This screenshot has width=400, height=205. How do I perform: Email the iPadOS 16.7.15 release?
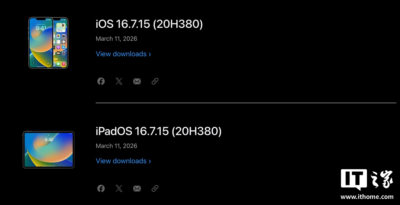[137, 188]
